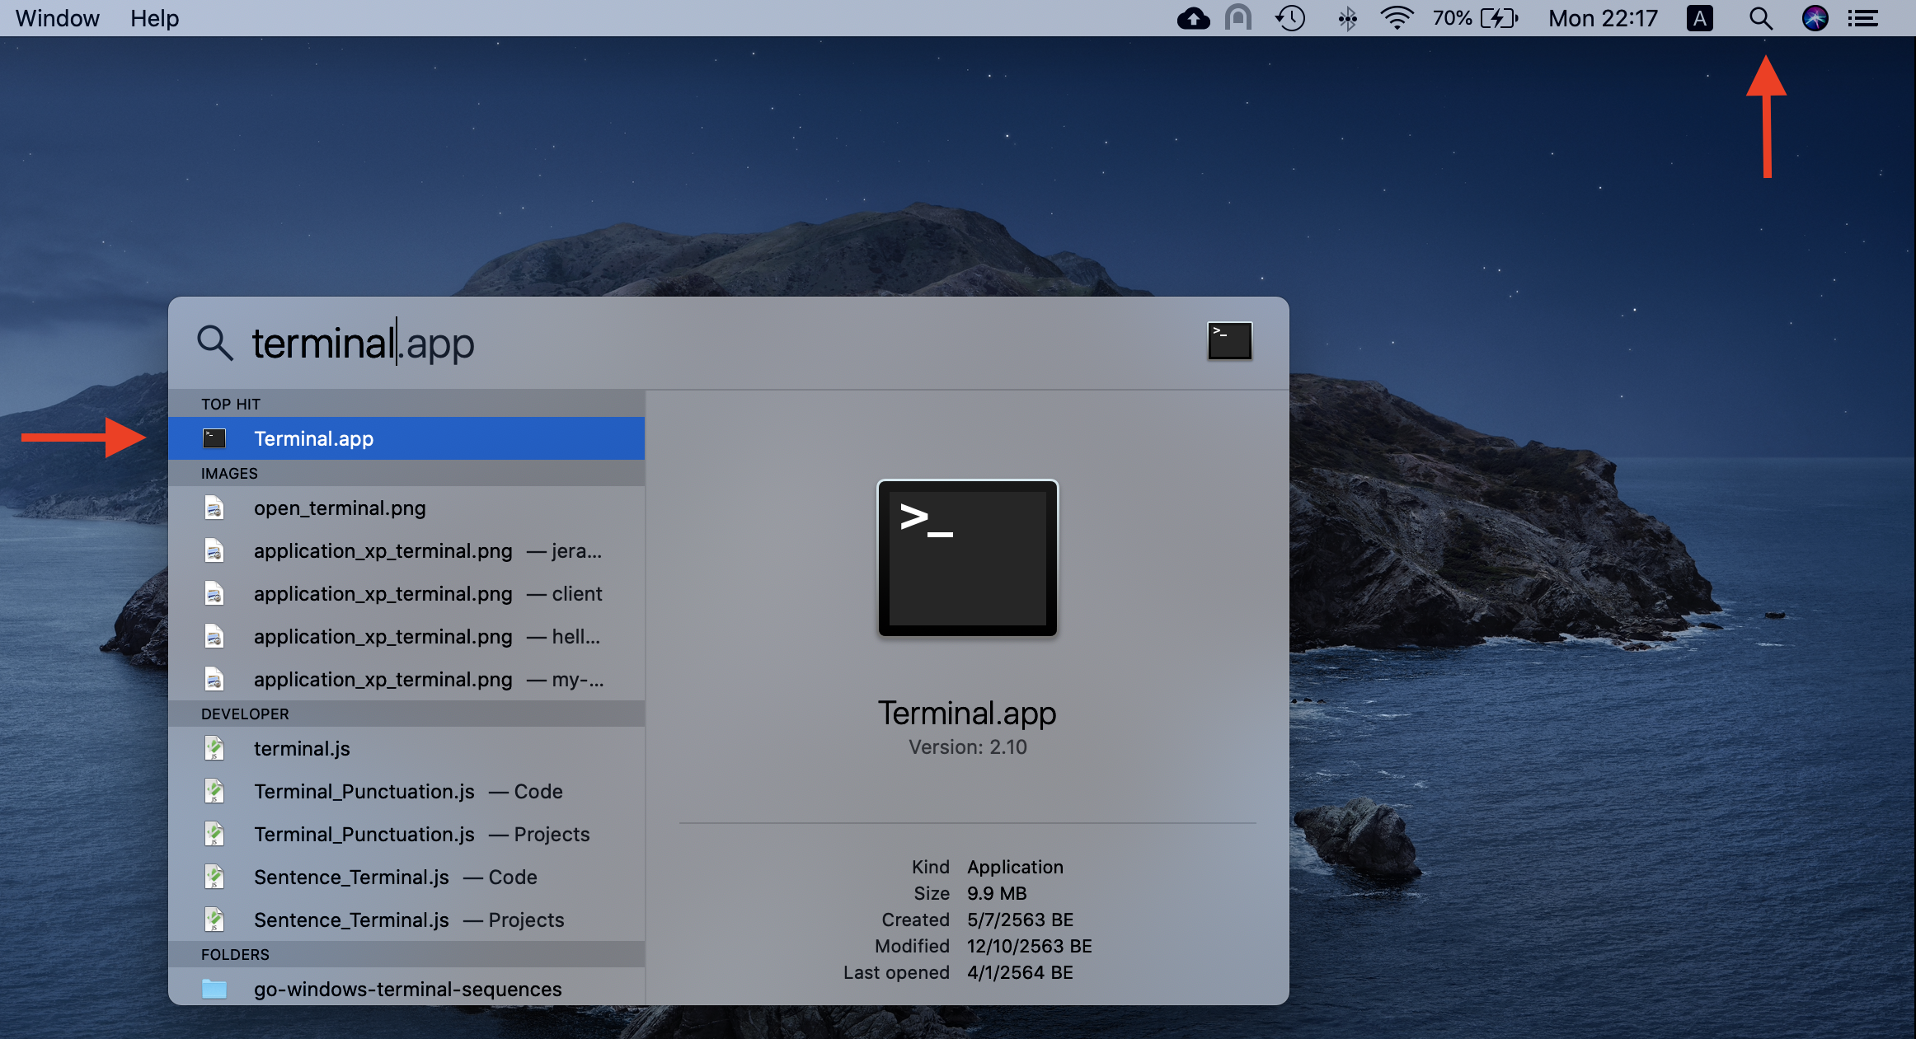Select Sentence_Terminal.js in Code
Screen dimensions: 1916x1039
(406, 877)
